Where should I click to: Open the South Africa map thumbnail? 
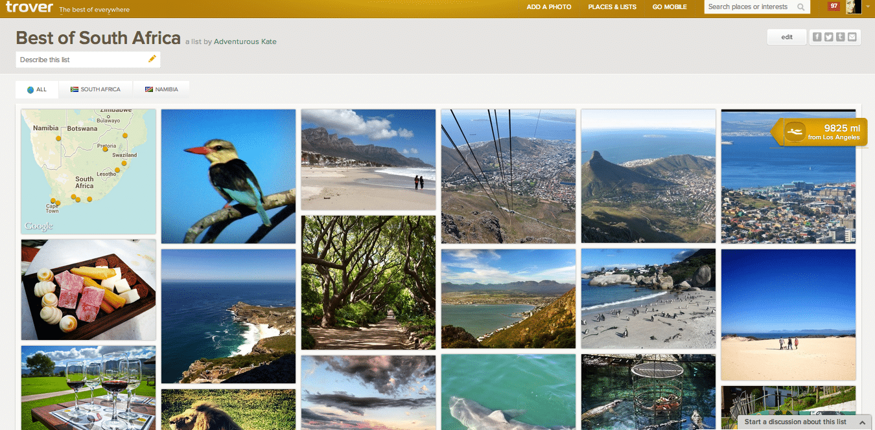[x=89, y=172]
